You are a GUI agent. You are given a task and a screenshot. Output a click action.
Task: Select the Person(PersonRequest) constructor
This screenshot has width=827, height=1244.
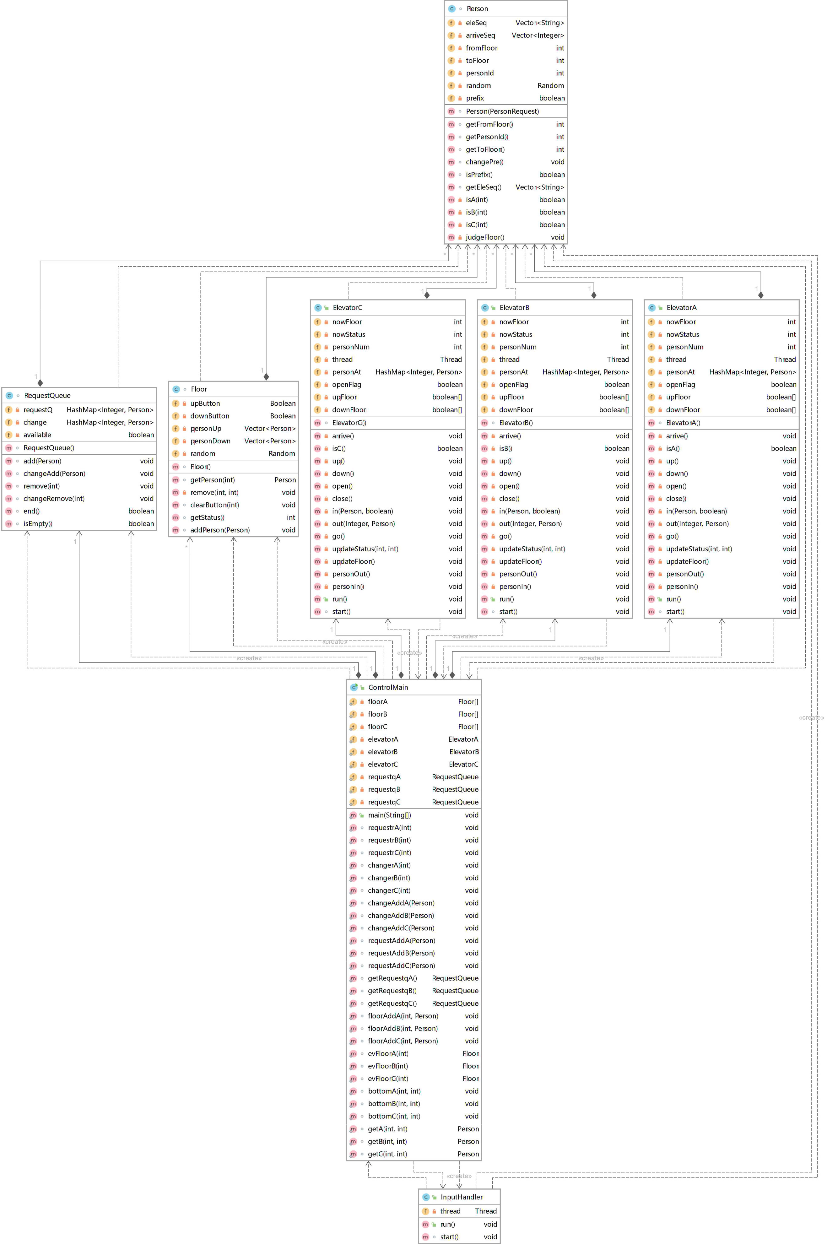click(x=502, y=111)
